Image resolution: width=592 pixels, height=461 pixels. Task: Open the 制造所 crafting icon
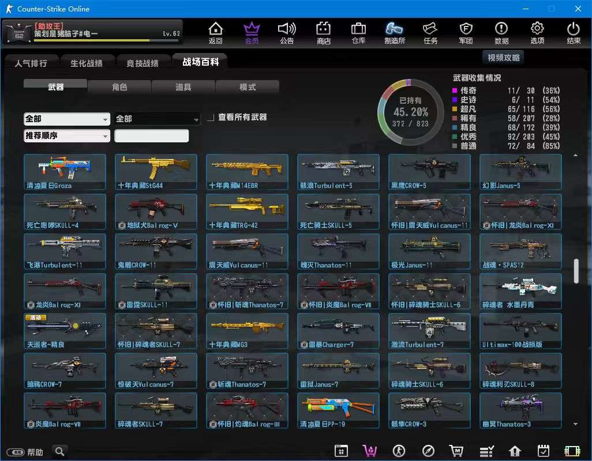point(395,33)
